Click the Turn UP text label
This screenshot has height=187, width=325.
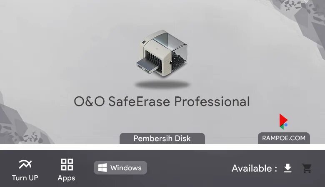click(25, 178)
